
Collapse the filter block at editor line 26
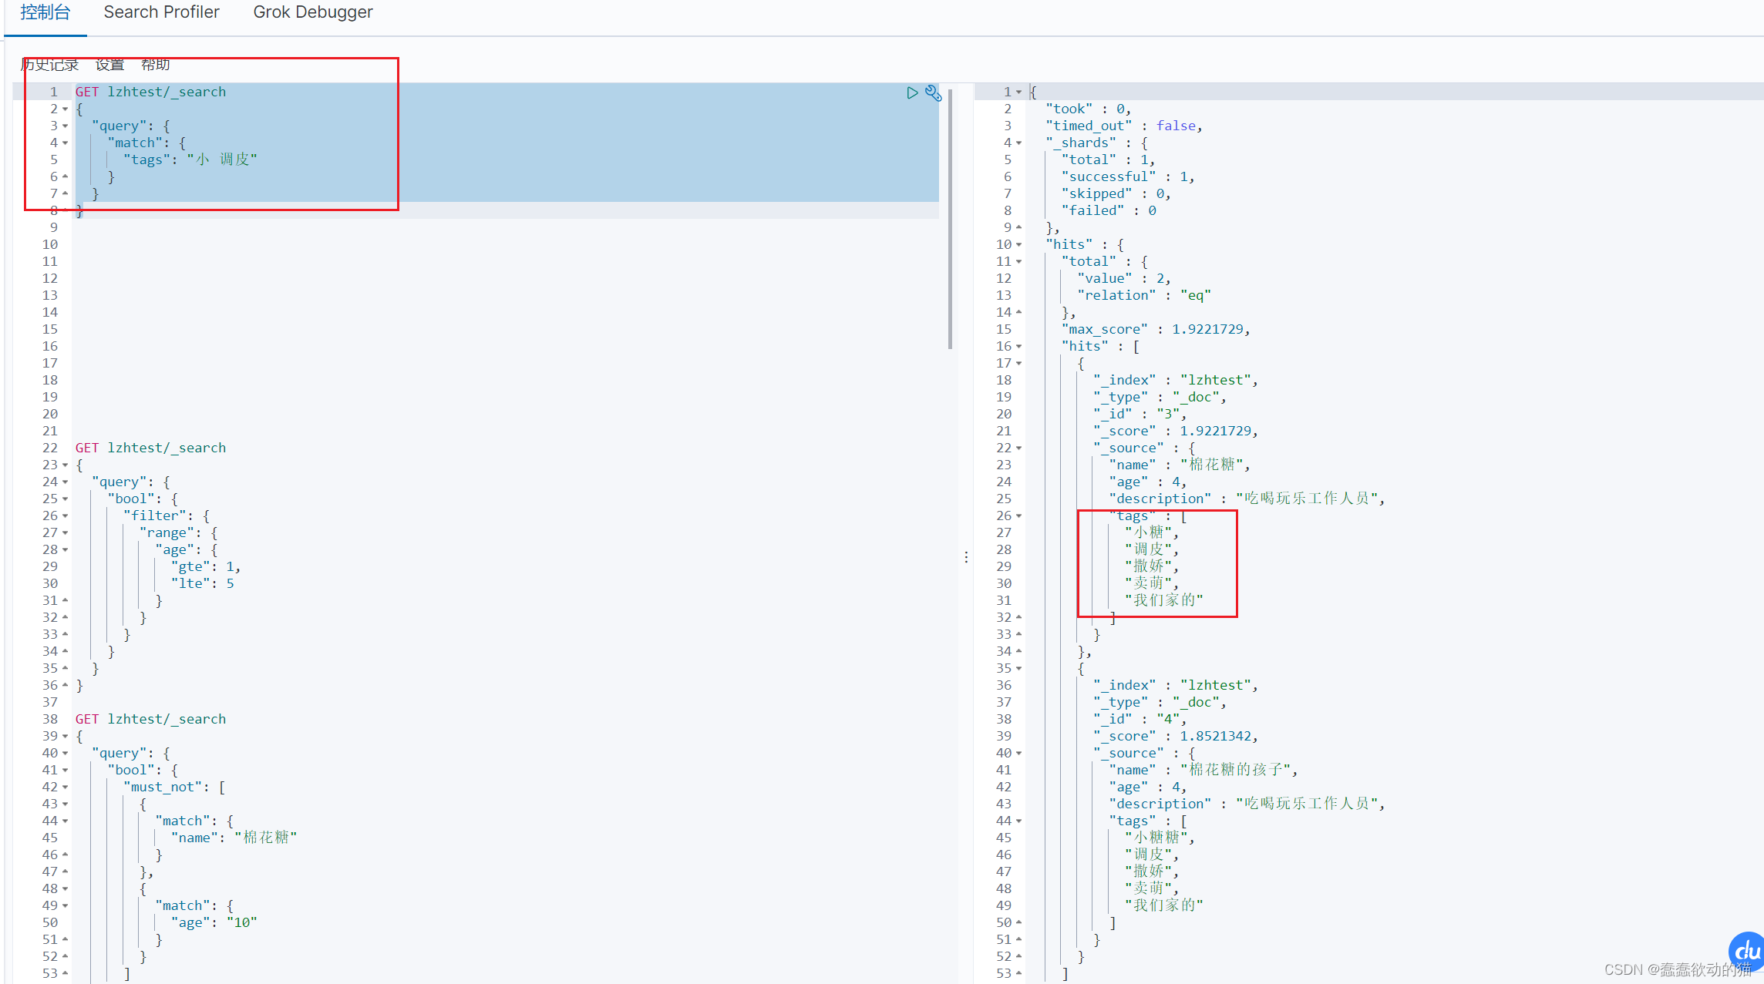pyautogui.click(x=66, y=516)
